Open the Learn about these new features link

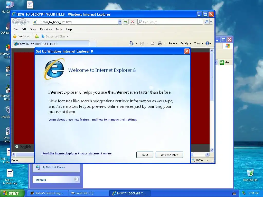tap(92, 120)
